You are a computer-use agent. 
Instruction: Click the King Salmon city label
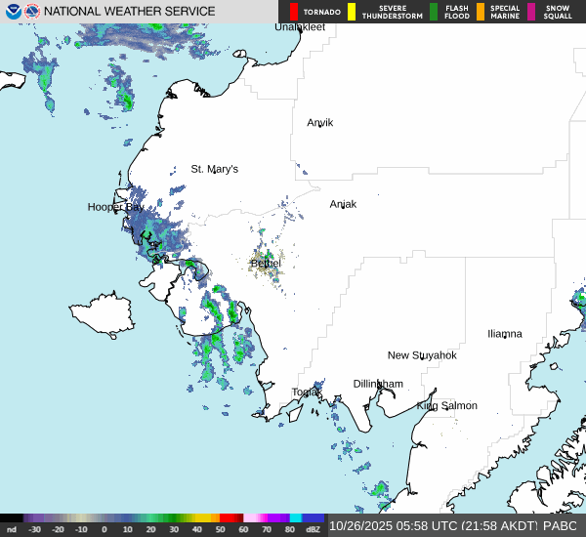pyautogui.click(x=446, y=405)
